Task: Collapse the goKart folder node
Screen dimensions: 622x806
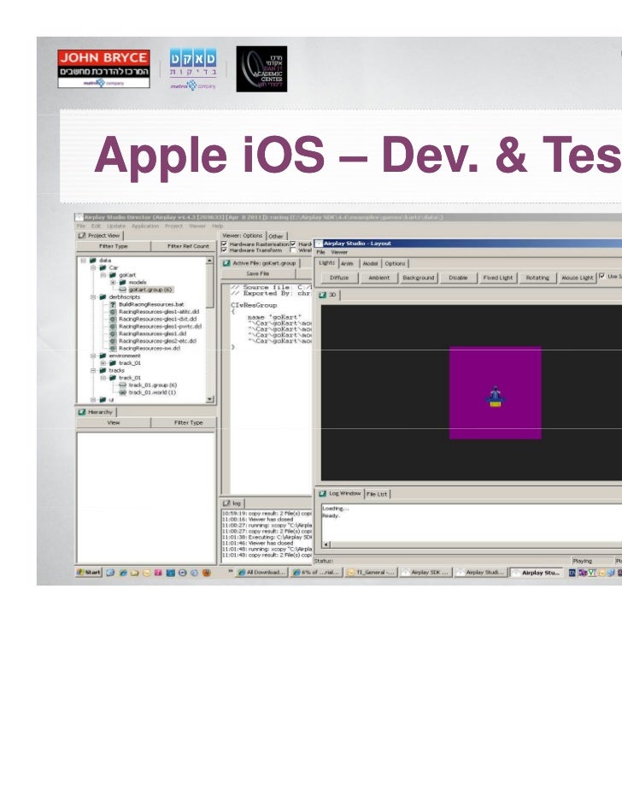Action: [x=103, y=275]
